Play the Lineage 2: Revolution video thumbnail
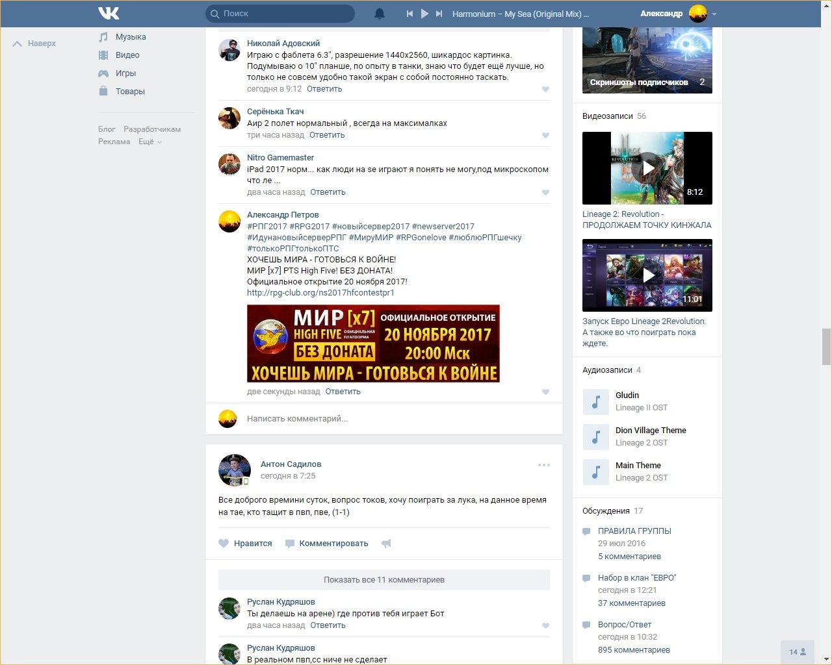This screenshot has height=665, width=832. pos(647,168)
